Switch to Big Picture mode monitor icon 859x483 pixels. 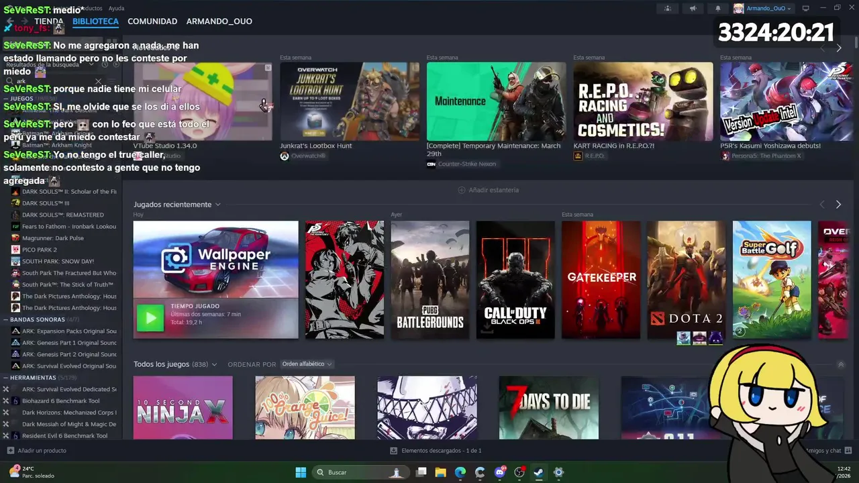coord(806,8)
